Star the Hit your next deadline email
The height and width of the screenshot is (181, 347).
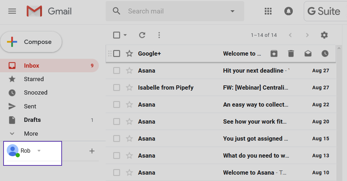(129, 70)
